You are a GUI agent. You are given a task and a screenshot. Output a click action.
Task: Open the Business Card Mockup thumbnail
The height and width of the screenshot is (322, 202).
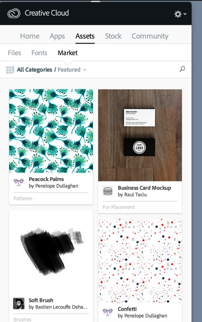pyautogui.click(x=140, y=135)
